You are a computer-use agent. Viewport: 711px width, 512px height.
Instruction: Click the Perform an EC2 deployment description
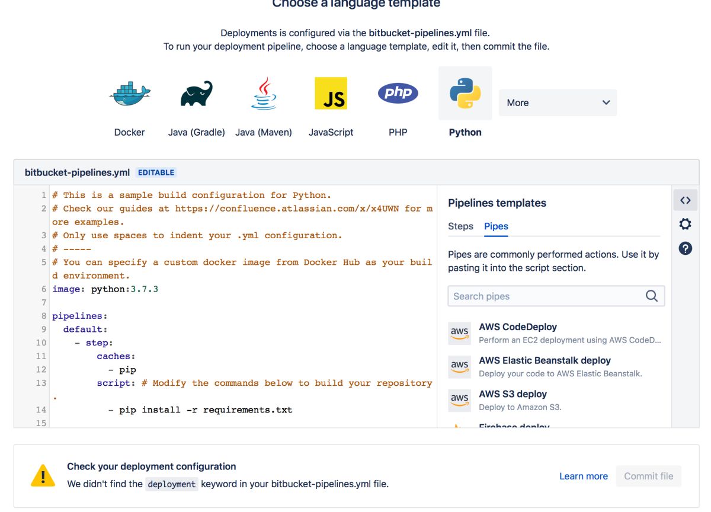pos(570,340)
